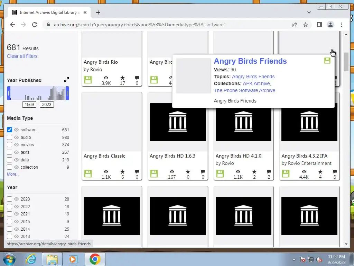Screen dimensions: 354x266
Task: Check the 2023 year filter
Action: [x=9, y=199]
